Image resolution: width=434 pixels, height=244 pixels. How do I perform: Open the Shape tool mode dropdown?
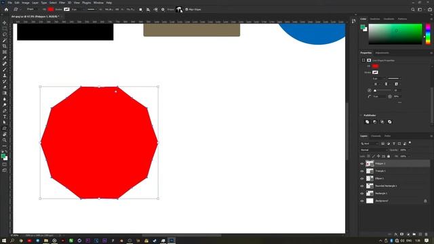[x=33, y=9]
